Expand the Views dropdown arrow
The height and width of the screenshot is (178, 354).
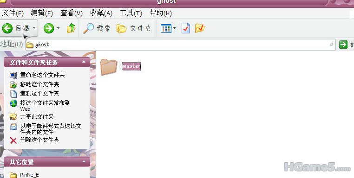pyautogui.click(x=175, y=28)
